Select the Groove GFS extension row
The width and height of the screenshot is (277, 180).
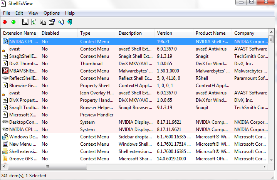coord(135,159)
